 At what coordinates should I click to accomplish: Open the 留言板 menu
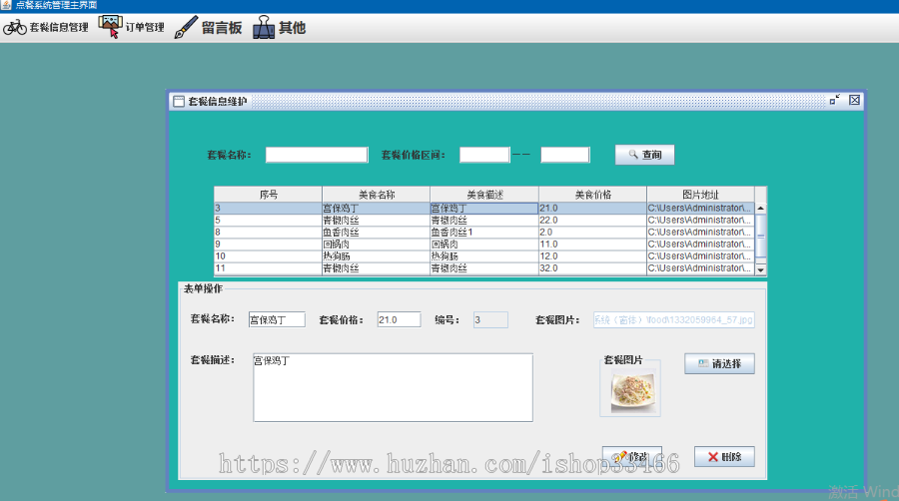coord(221,28)
